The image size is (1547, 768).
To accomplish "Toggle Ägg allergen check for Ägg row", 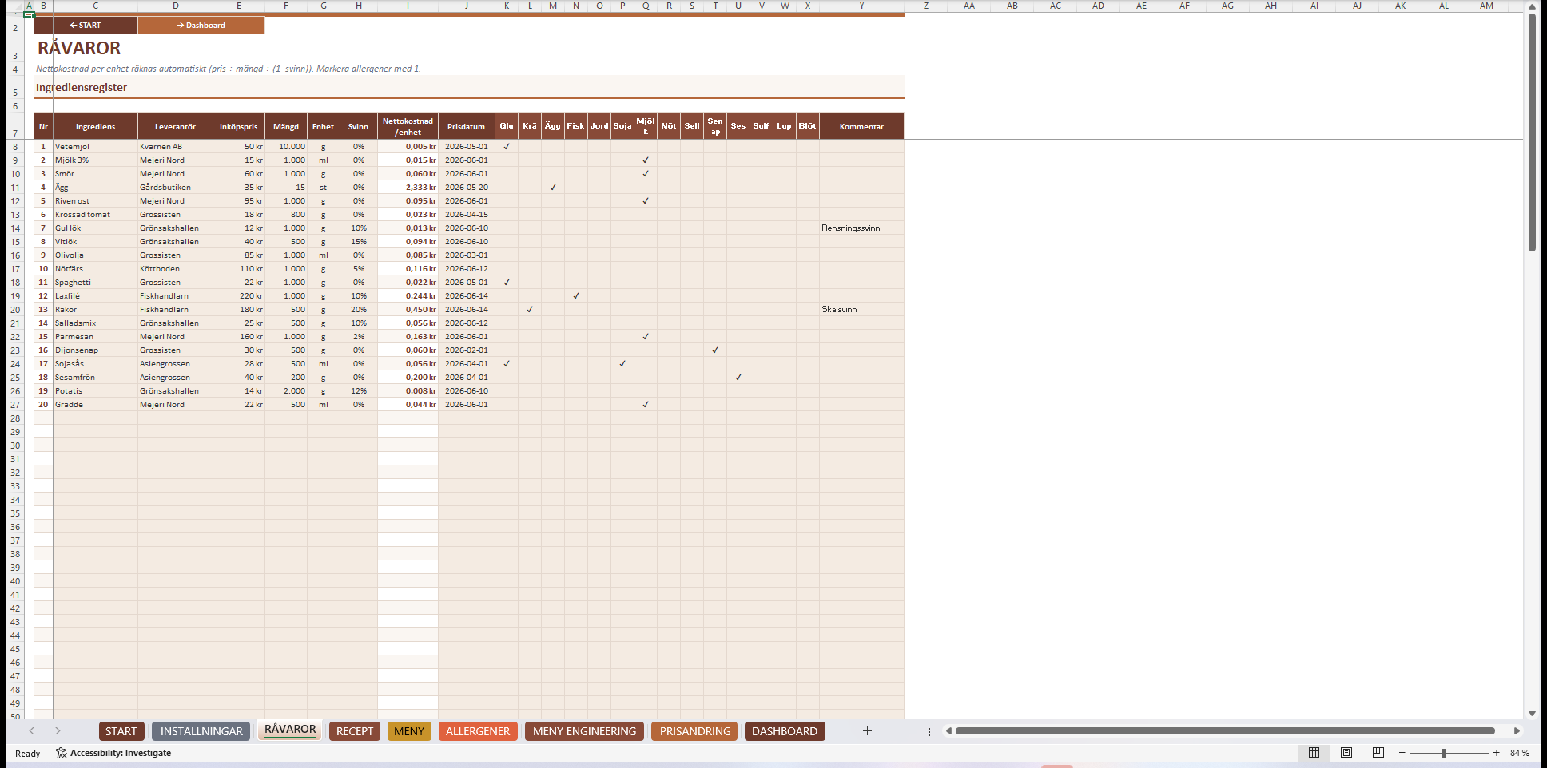I will [x=553, y=188].
